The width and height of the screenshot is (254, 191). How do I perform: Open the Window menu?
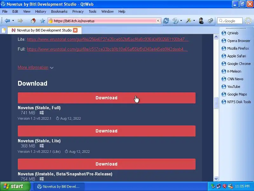pos(107,11)
